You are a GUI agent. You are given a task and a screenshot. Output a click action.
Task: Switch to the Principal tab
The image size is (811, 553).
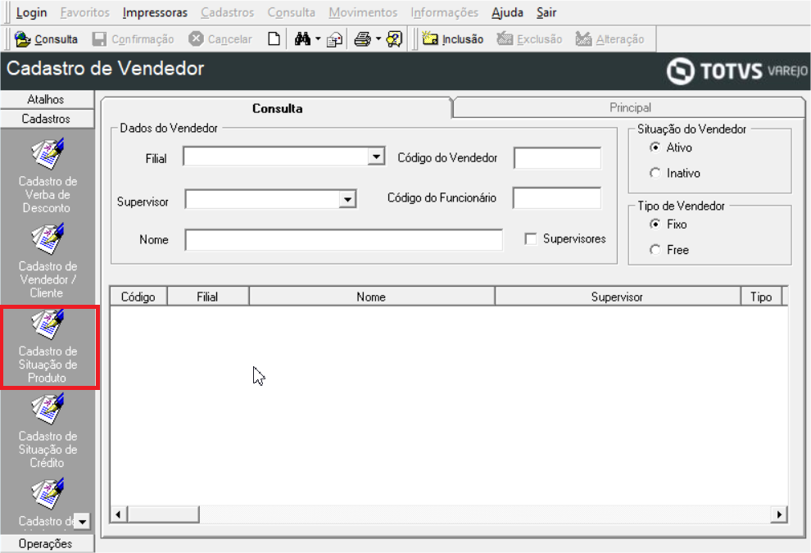(x=629, y=107)
